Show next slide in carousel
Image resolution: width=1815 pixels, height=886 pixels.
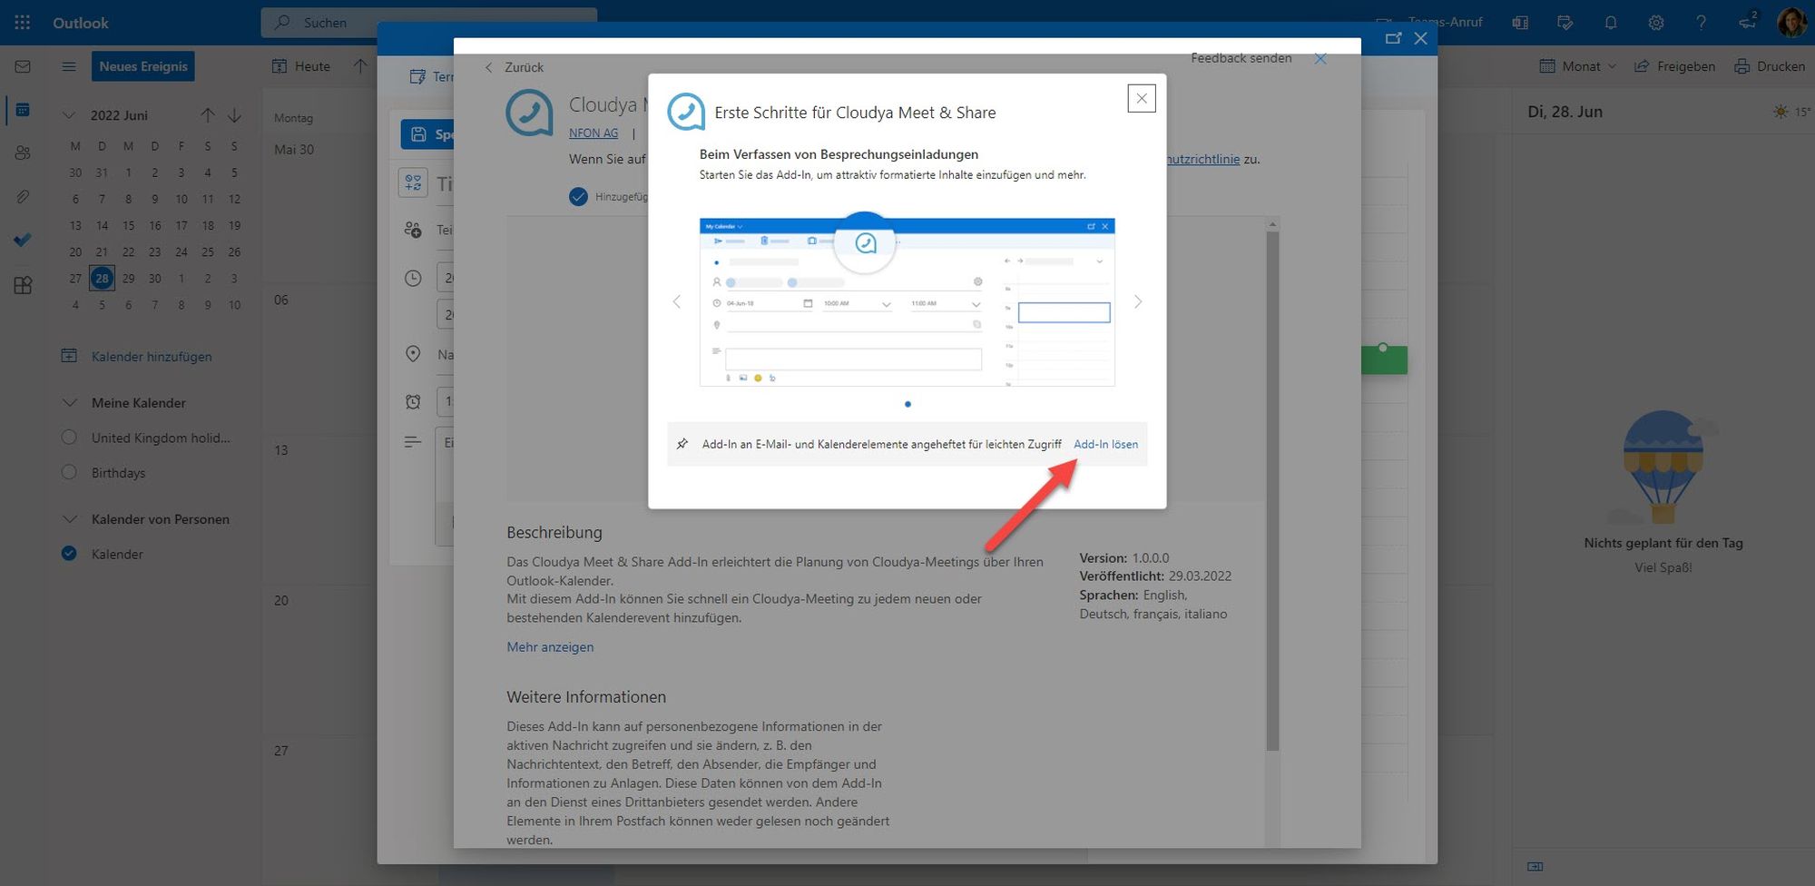tap(1138, 301)
